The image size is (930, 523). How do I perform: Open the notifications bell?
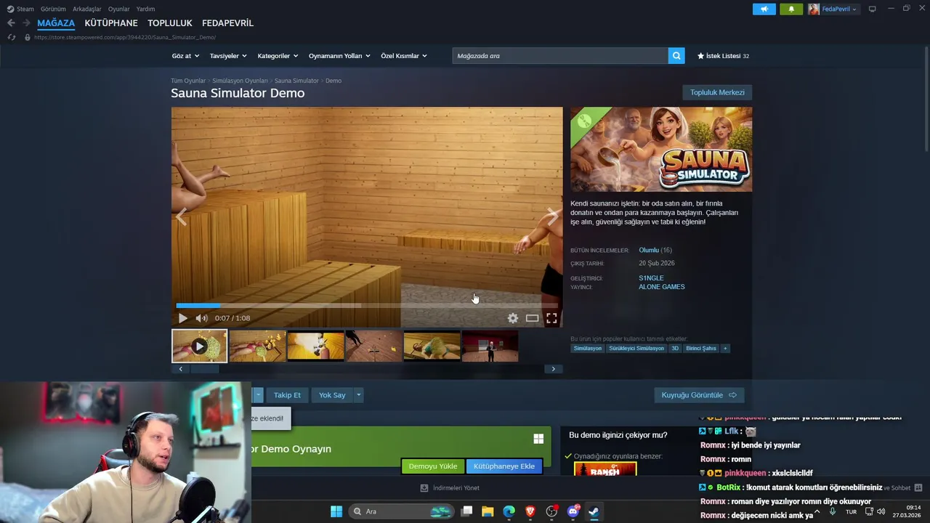coord(791,9)
